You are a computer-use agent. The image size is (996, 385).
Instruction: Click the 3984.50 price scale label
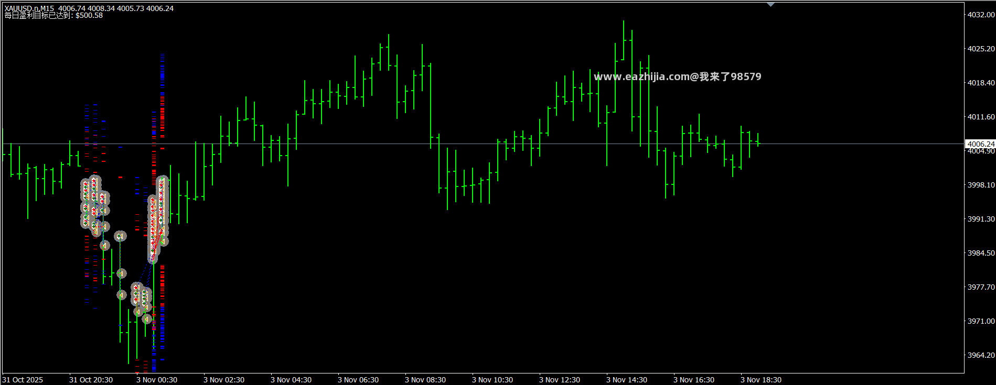pos(981,253)
